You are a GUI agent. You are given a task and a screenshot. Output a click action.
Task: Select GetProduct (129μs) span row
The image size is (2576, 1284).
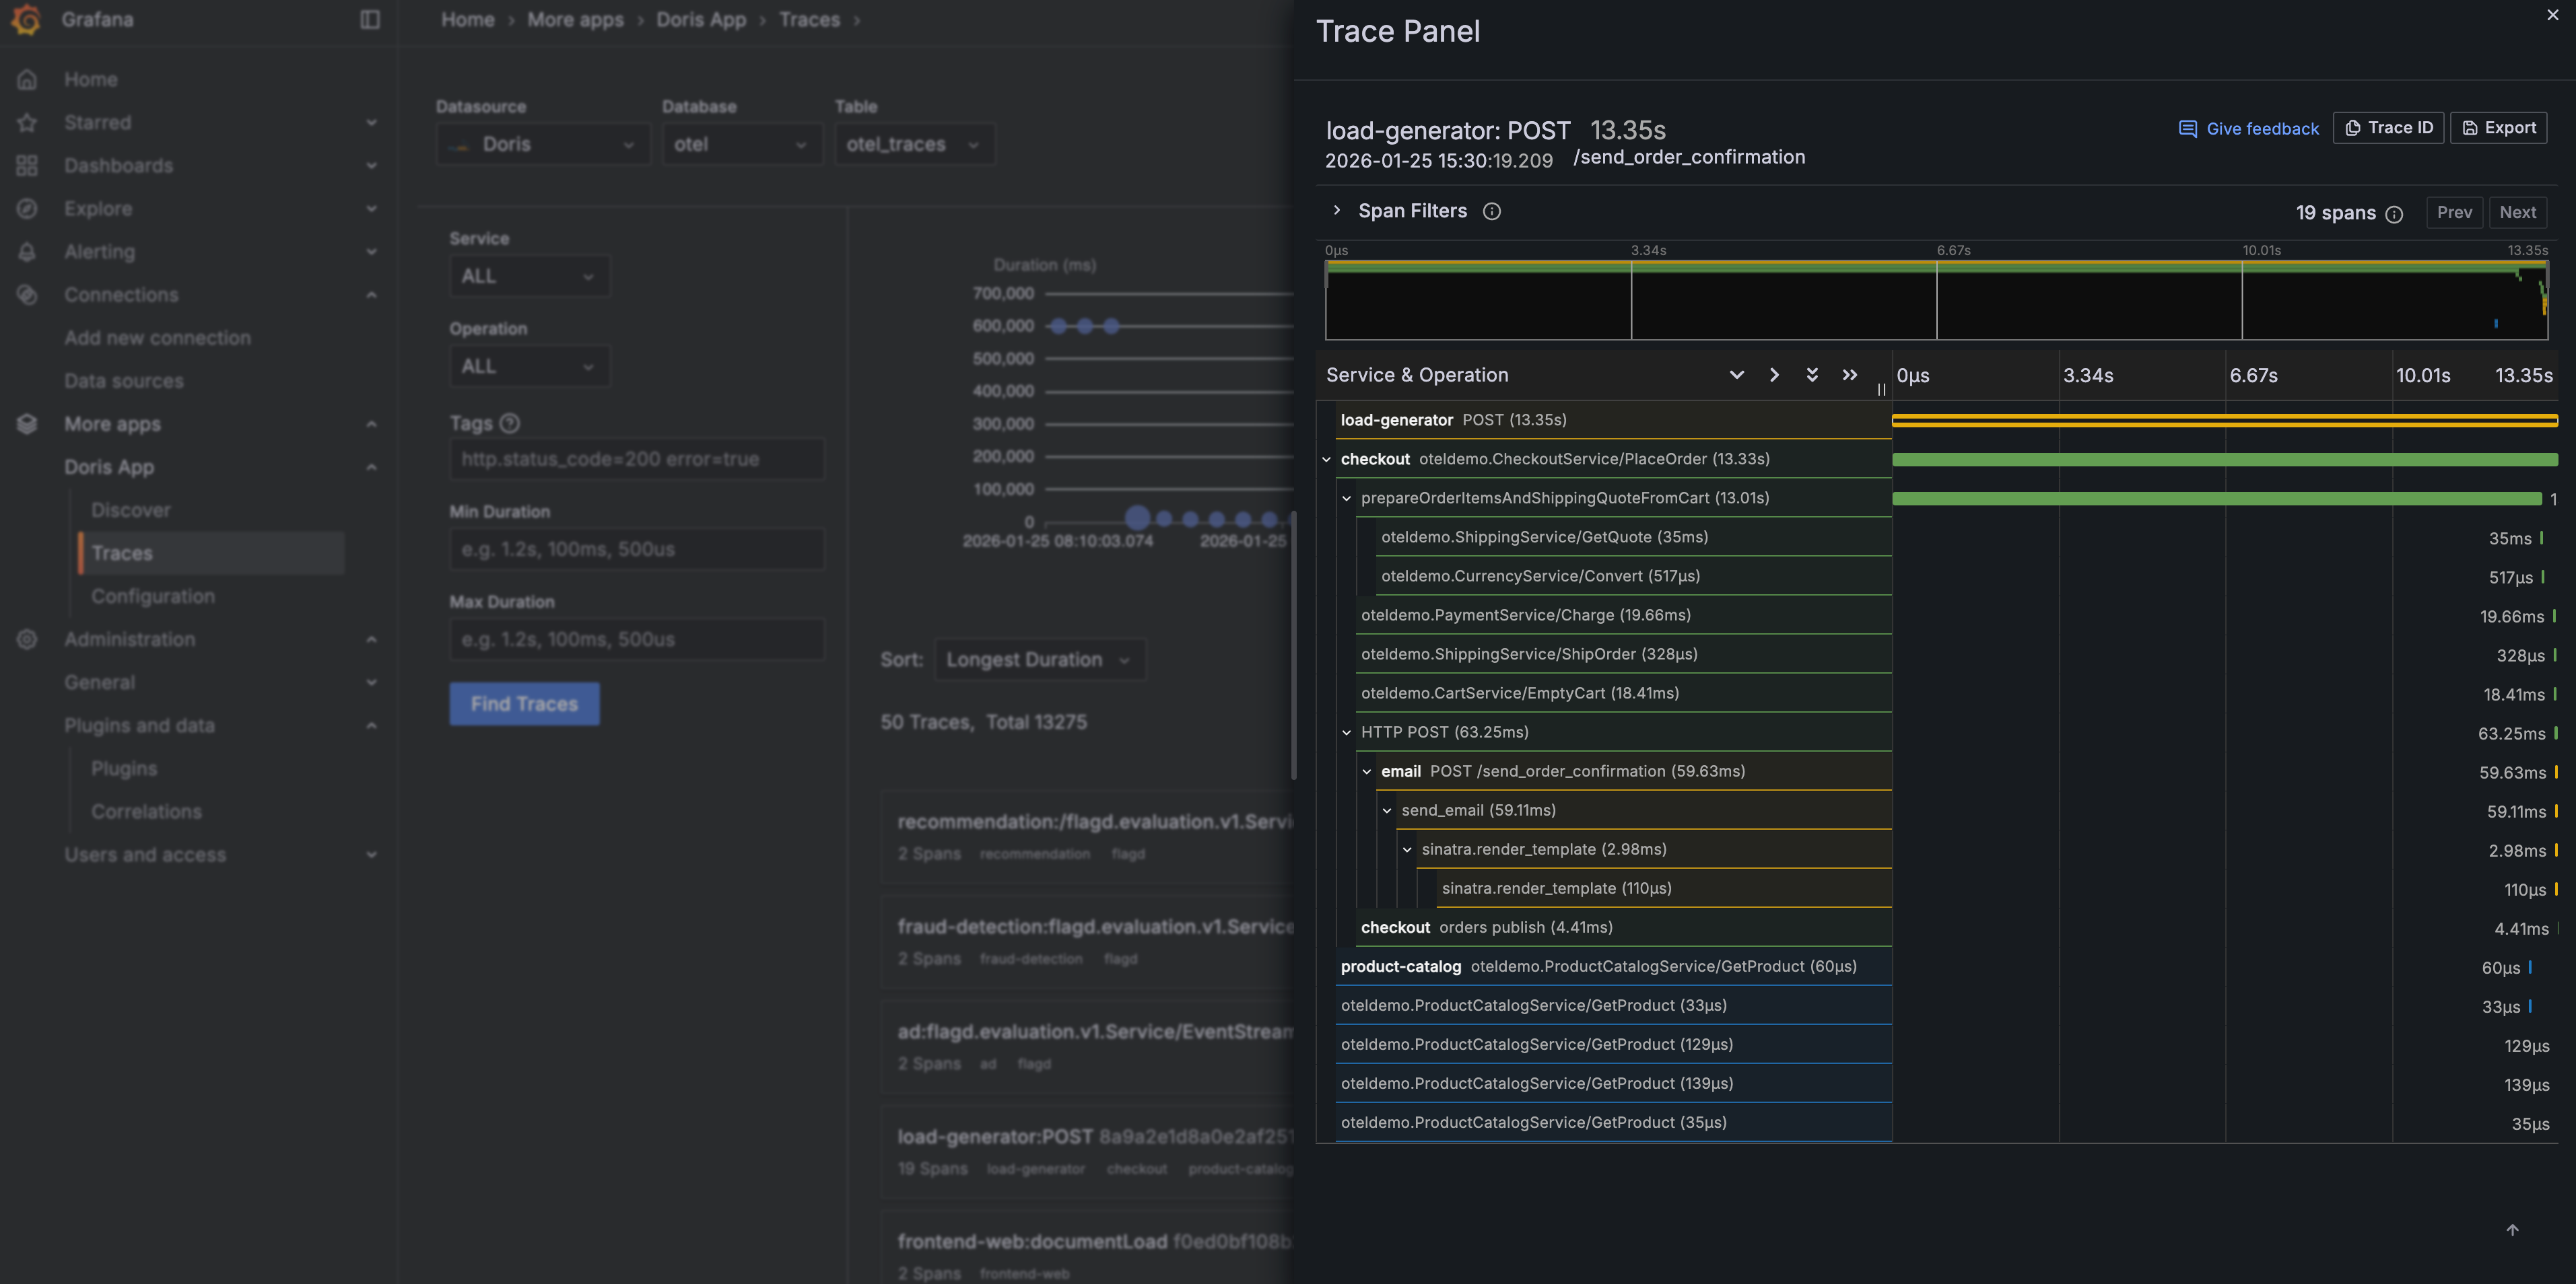[x=1613, y=1044]
